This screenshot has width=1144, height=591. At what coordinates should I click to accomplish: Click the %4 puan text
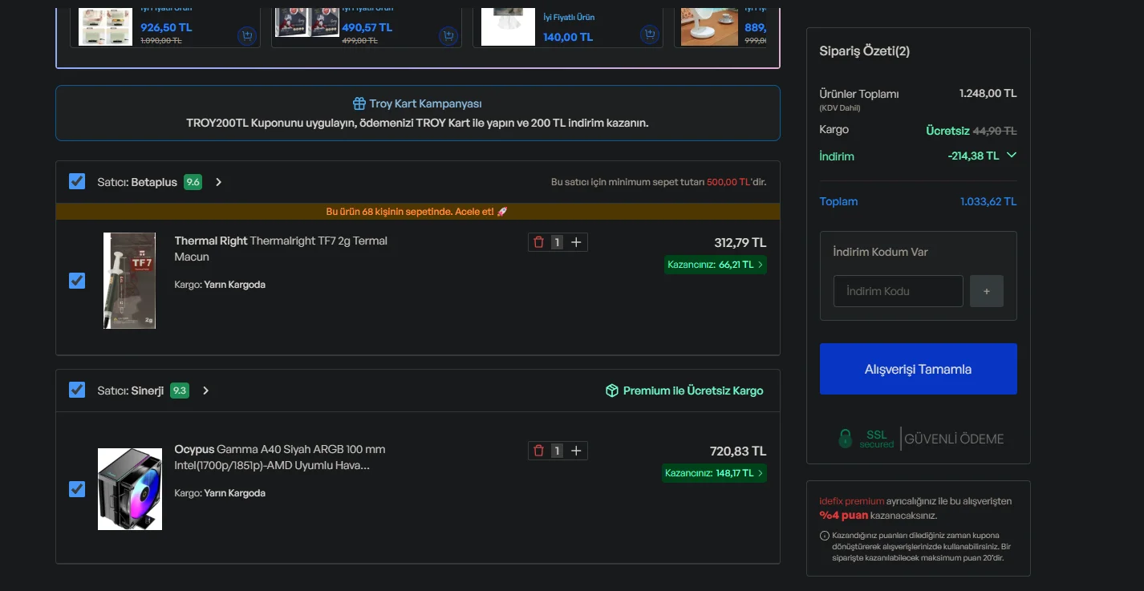(844, 515)
